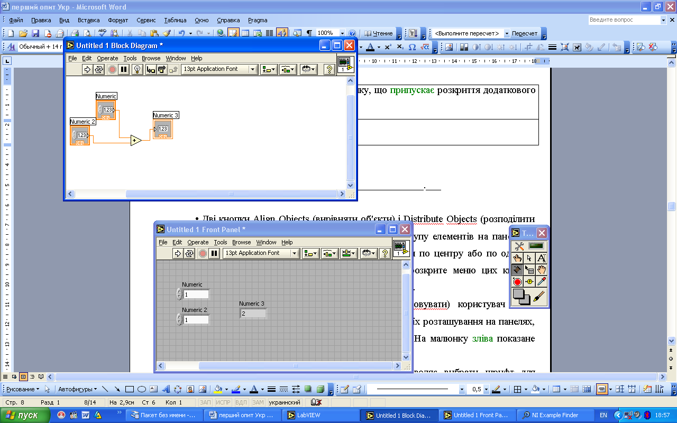This screenshot has width=677, height=423.
Task: Click Numeric control value field in Front Panel
Action: pos(196,295)
